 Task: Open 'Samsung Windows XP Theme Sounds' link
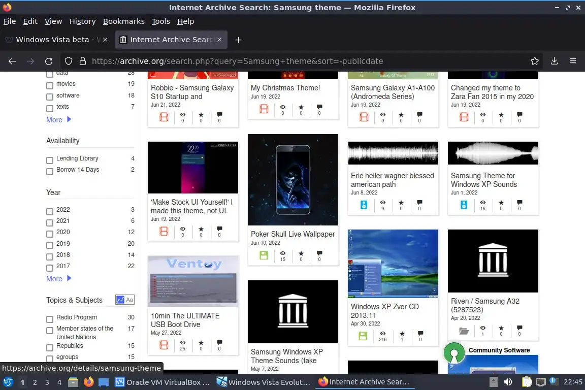pyautogui.click(x=286, y=356)
